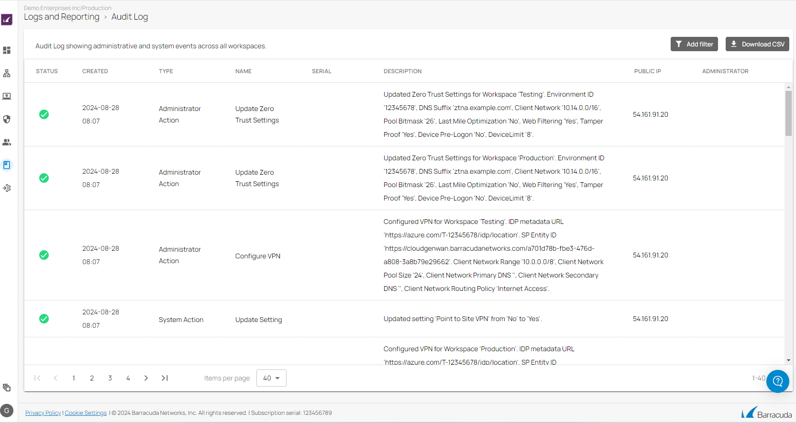Click 'System Action' type cell
Screen dimensions: 796x423
[x=181, y=320]
